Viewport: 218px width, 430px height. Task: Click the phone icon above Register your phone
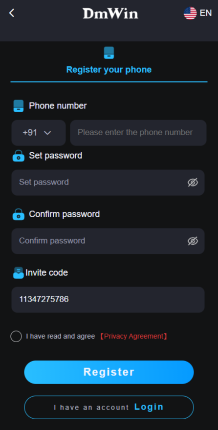click(109, 53)
